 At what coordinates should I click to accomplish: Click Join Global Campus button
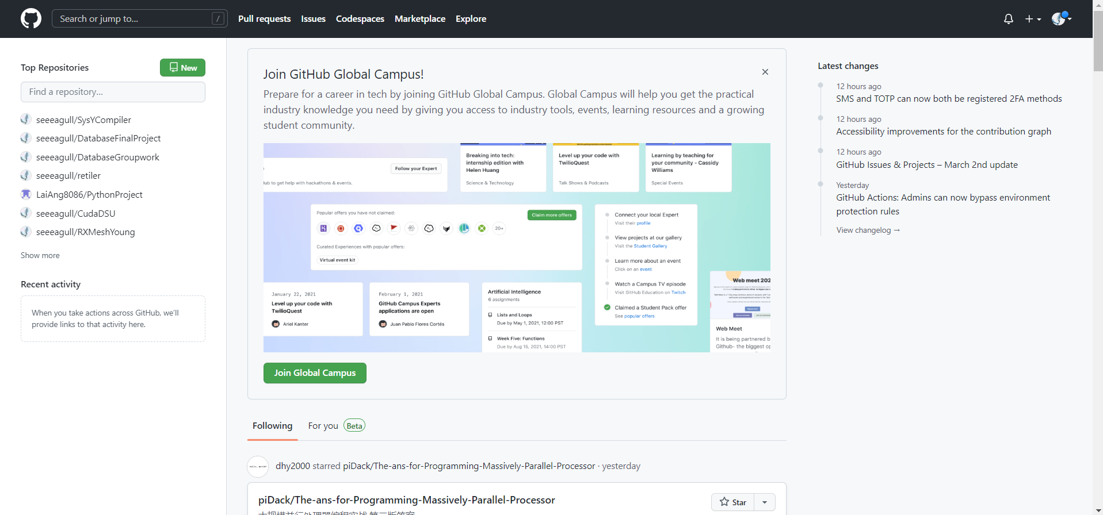coord(315,373)
